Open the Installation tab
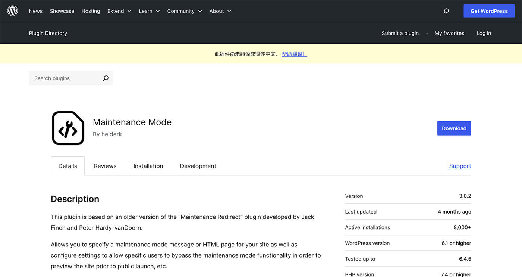The width and height of the screenshot is (522, 277). coord(148,166)
